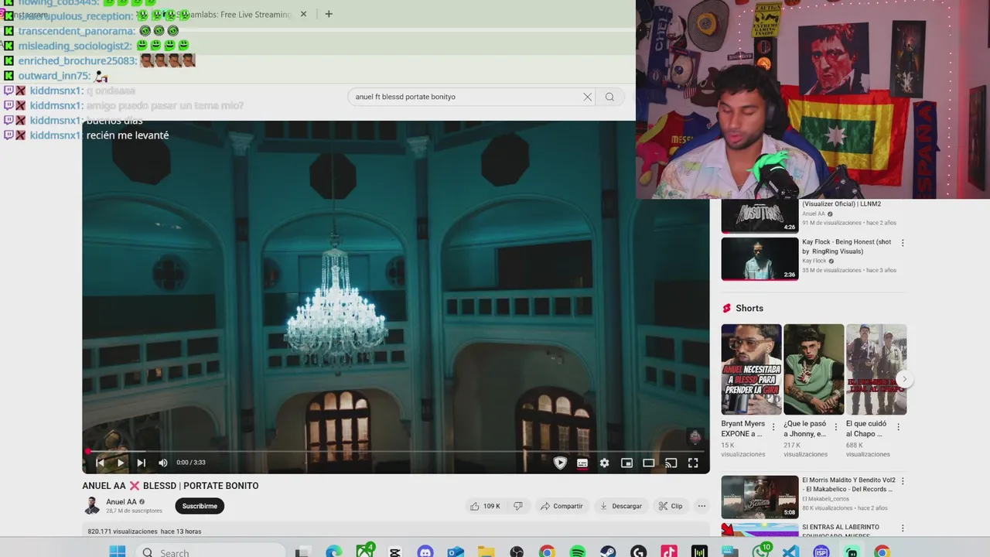This screenshot has width=990, height=557.
Task: Open Steam from the taskbar
Action: pos(608,552)
